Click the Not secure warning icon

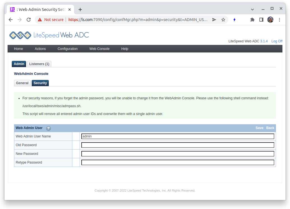pyautogui.click(x=40, y=20)
